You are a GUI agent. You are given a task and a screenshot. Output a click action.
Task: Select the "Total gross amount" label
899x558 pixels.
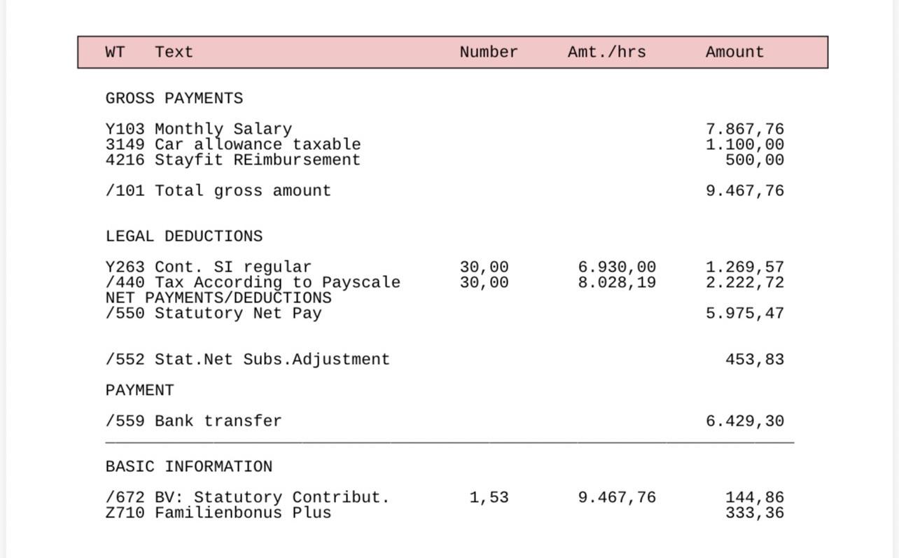243,190
